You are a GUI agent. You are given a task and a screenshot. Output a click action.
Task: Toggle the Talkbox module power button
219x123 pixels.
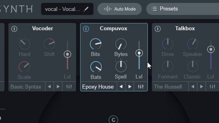click(158, 29)
